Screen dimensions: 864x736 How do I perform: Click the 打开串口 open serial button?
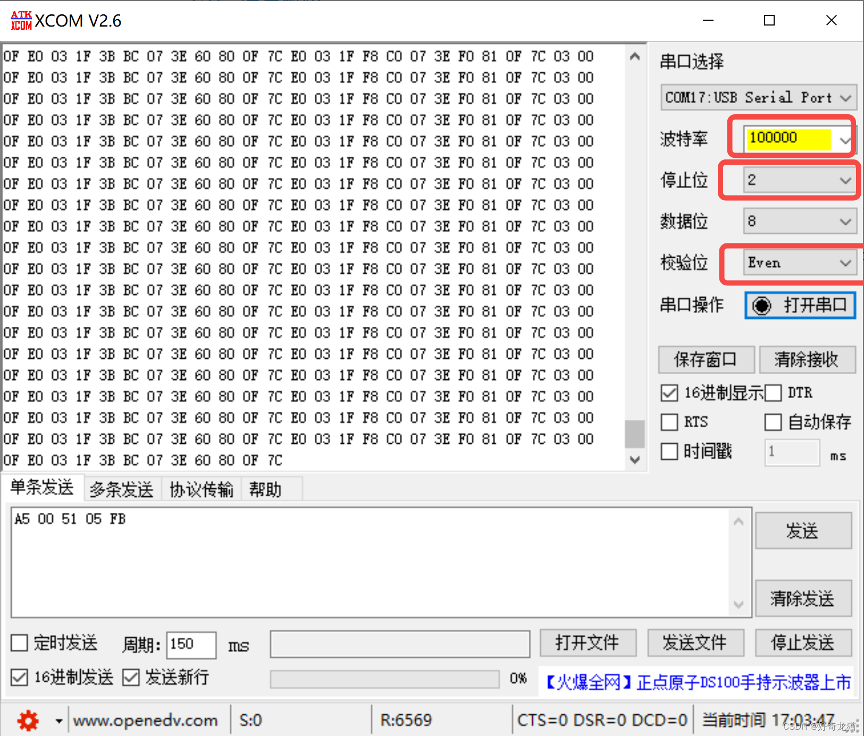799,305
